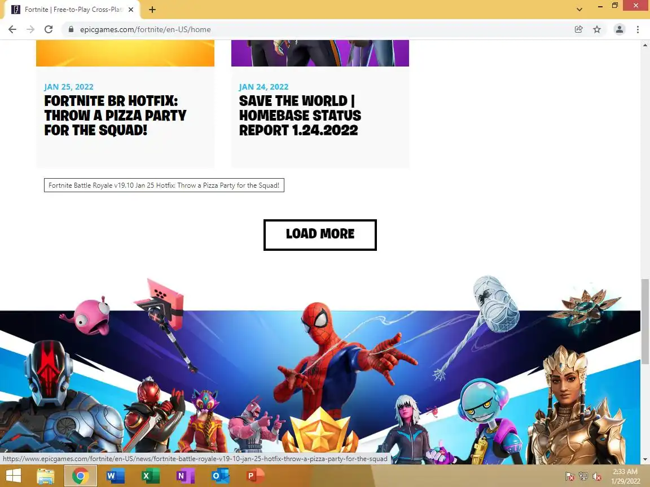The image size is (650, 487).
Task: Open the network tray icon
Action: coord(583,476)
